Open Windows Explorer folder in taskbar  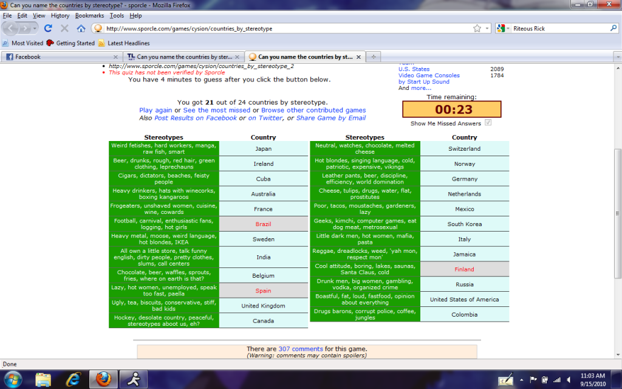pyautogui.click(x=44, y=379)
